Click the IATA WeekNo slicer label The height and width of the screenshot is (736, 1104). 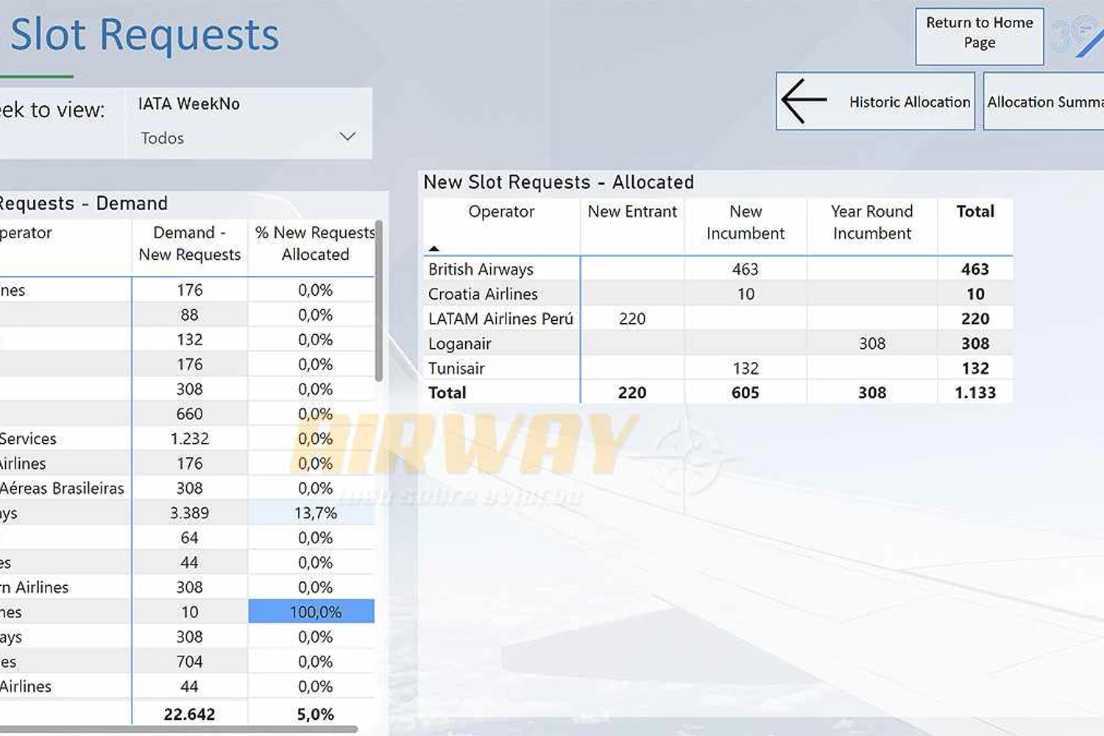coord(189,104)
